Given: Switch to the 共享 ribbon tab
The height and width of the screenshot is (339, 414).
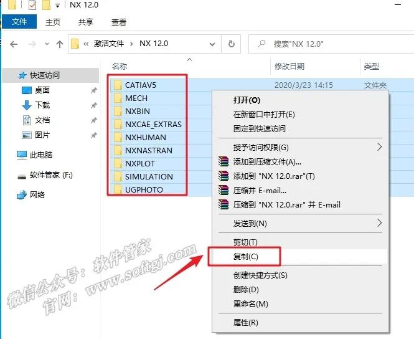Looking at the screenshot, I should (86, 22).
